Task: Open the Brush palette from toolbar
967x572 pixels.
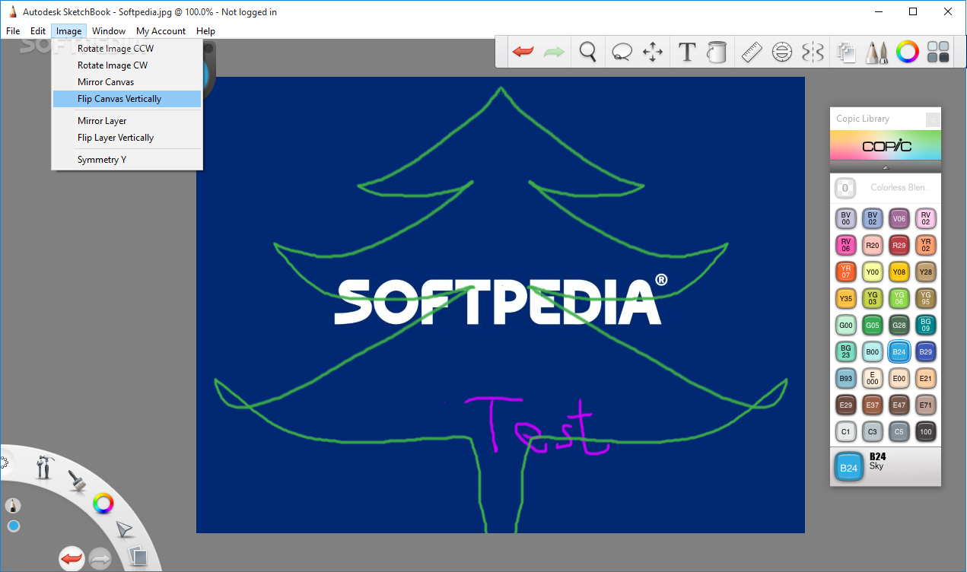Action: 877,52
